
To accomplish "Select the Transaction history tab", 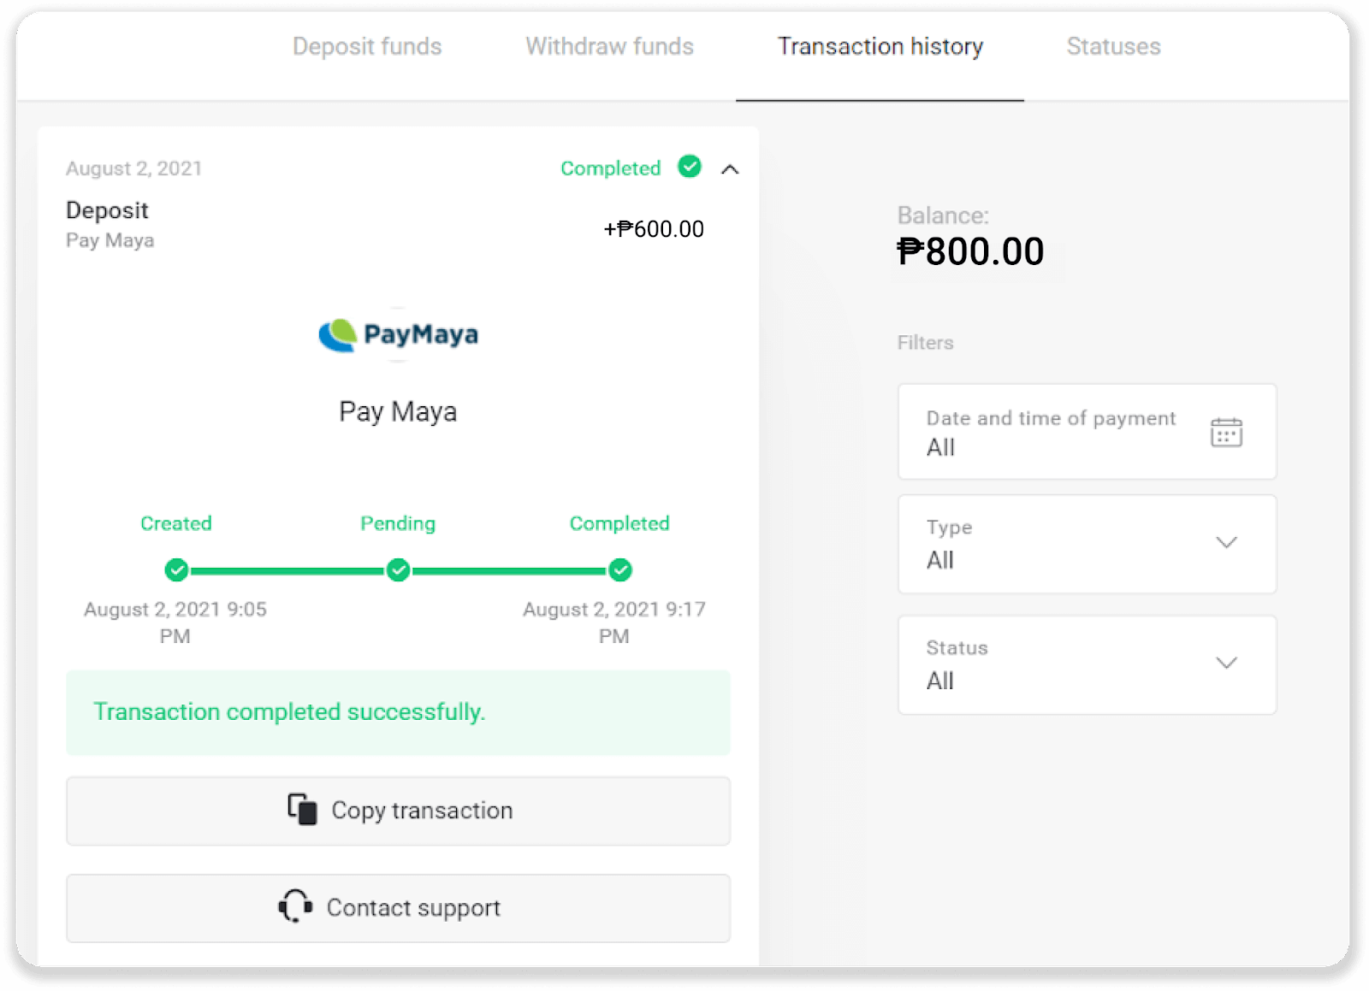I will (880, 46).
